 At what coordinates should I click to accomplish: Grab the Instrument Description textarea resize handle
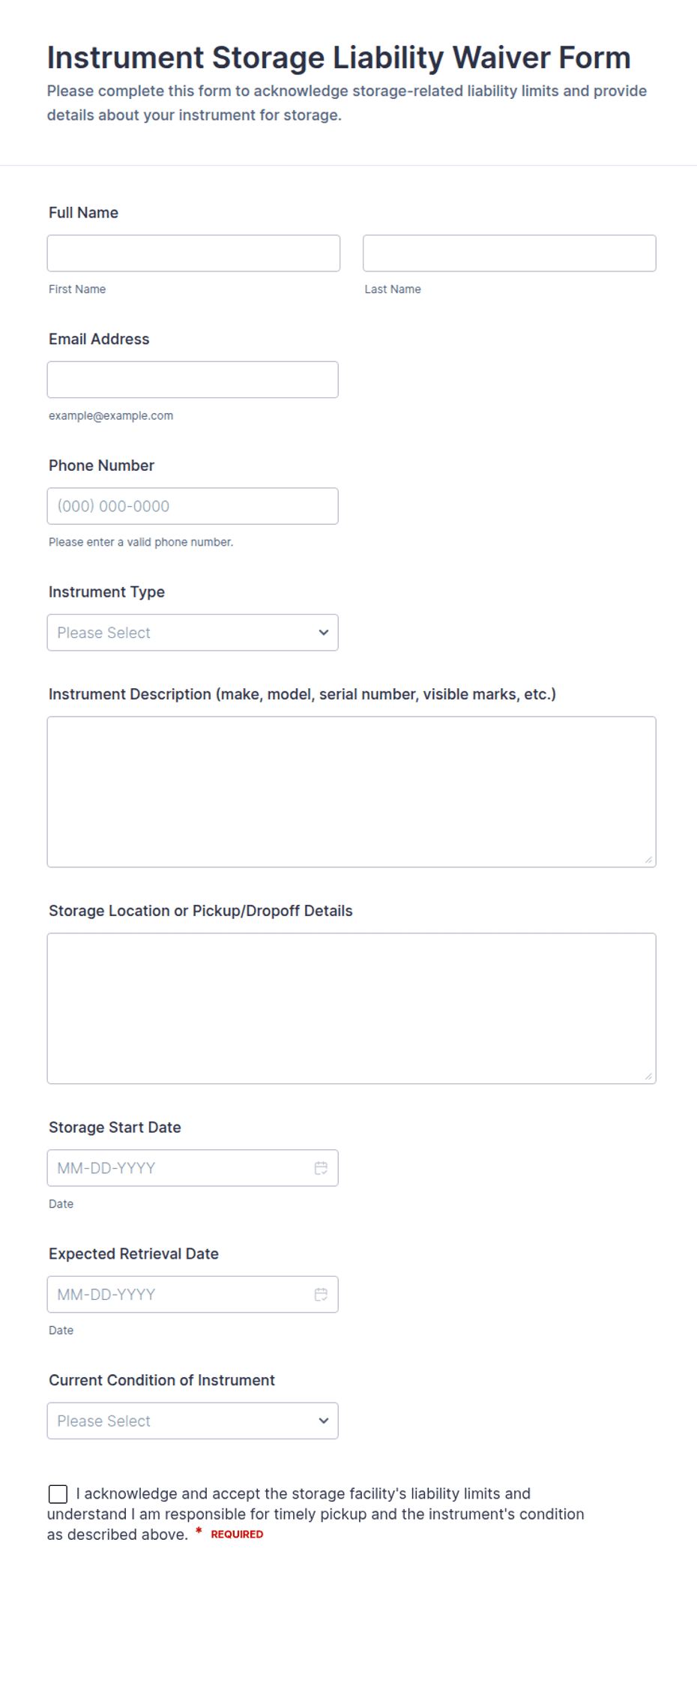[x=648, y=860]
